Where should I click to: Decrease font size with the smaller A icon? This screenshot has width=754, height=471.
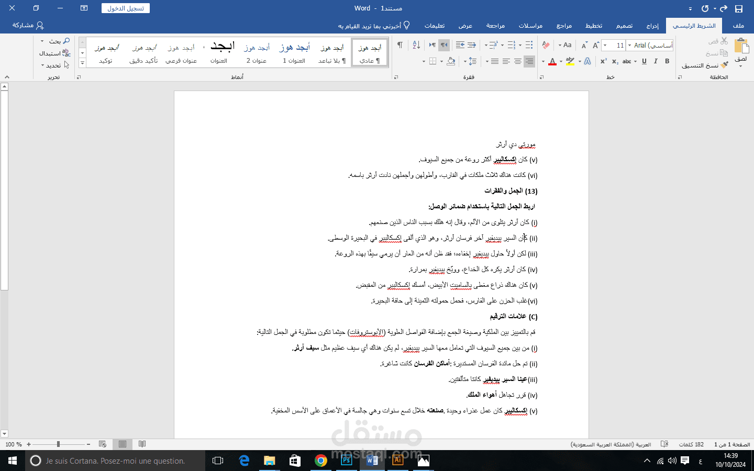point(584,45)
